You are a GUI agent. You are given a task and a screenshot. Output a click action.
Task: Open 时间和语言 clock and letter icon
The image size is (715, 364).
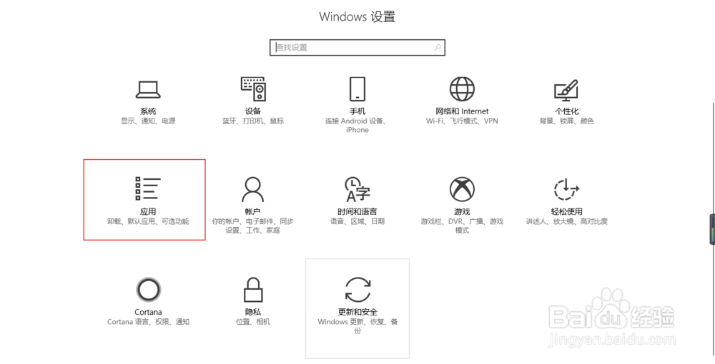pyautogui.click(x=357, y=189)
